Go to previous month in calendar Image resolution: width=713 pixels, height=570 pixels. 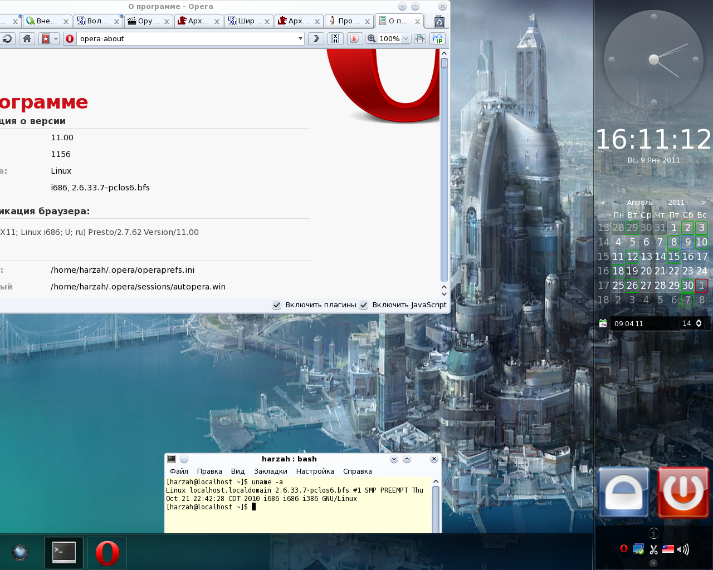click(604, 203)
